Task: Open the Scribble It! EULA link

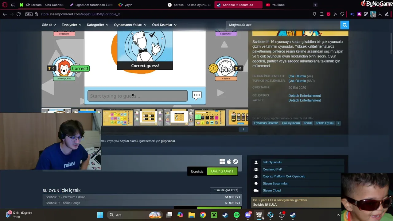Action: pos(265,205)
